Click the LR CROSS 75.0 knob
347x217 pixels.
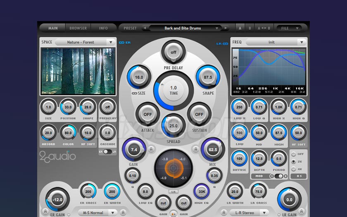click(x=259, y=191)
